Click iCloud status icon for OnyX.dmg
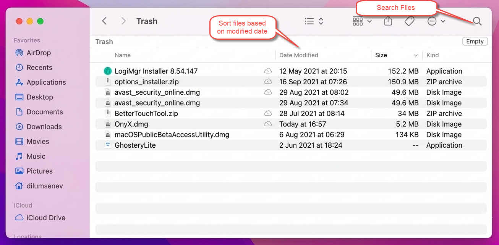499x245 pixels. click(x=268, y=124)
